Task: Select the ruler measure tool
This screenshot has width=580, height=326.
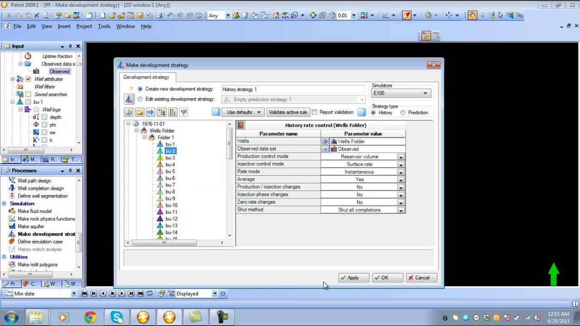Action: click(492, 15)
